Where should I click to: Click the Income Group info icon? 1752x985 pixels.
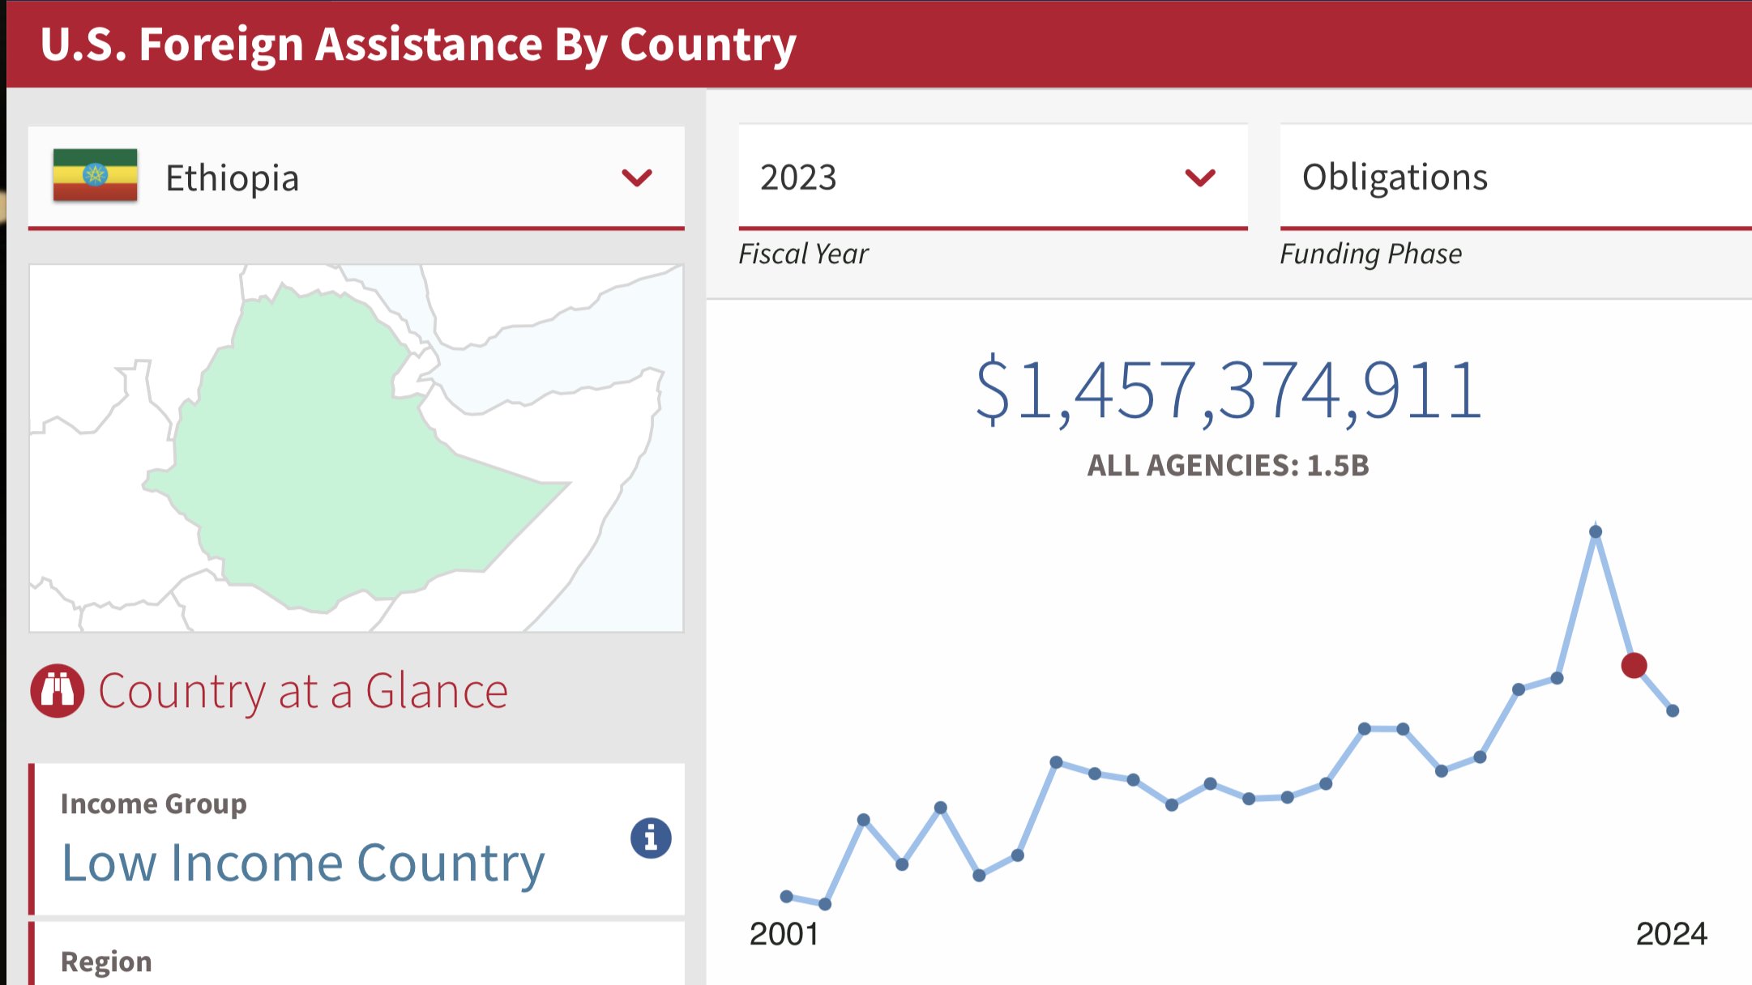point(651,838)
